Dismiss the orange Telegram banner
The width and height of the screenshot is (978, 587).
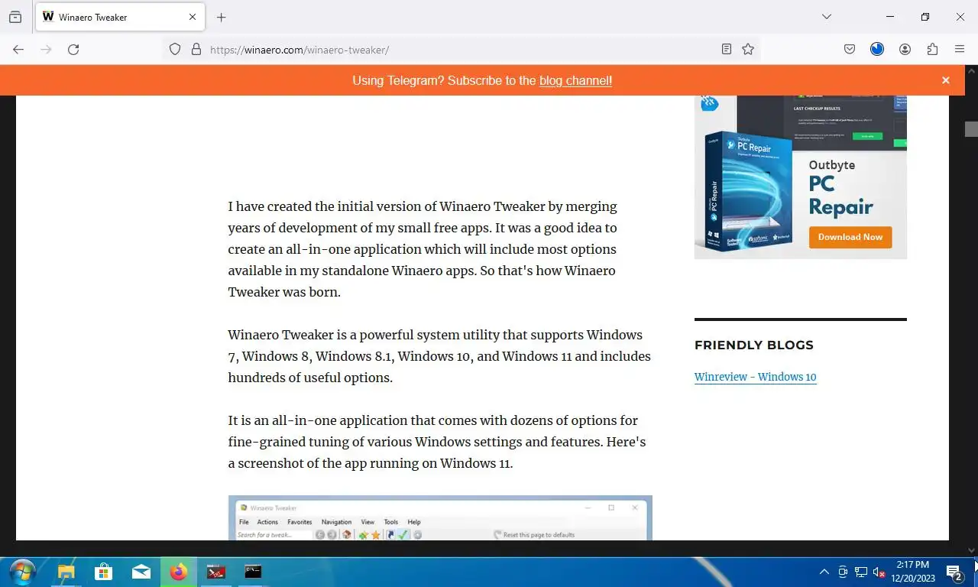pyautogui.click(x=946, y=80)
